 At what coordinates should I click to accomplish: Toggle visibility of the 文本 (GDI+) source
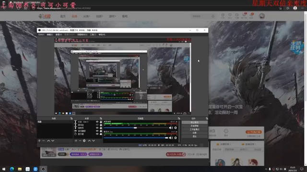tap(97, 122)
